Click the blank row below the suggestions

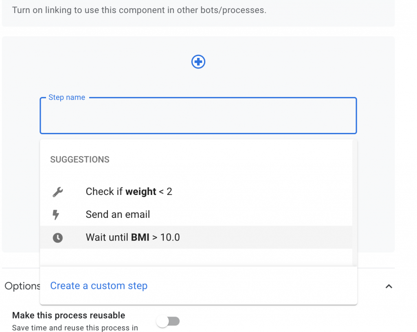[x=195, y=257]
